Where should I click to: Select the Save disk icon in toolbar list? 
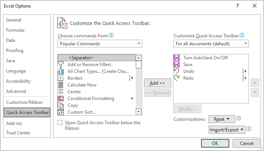177,65
